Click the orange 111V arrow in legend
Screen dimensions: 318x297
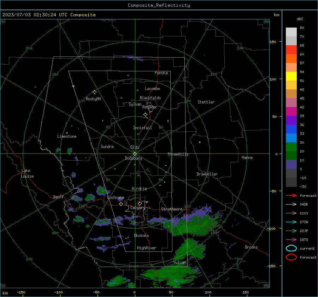click(x=291, y=213)
